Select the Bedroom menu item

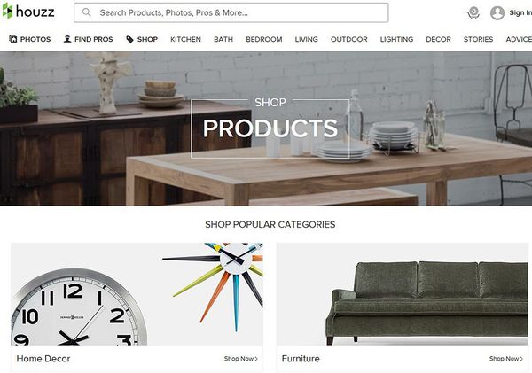point(264,39)
